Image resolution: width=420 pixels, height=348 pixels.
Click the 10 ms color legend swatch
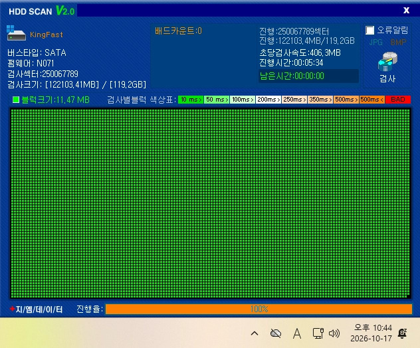tap(191, 100)
